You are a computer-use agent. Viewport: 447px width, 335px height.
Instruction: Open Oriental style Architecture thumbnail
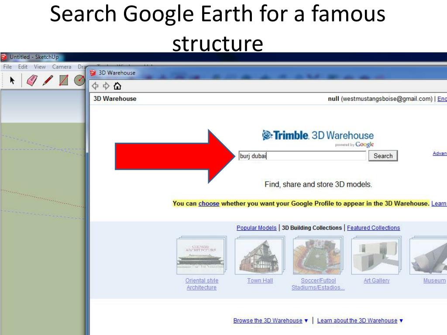(202, 256)
